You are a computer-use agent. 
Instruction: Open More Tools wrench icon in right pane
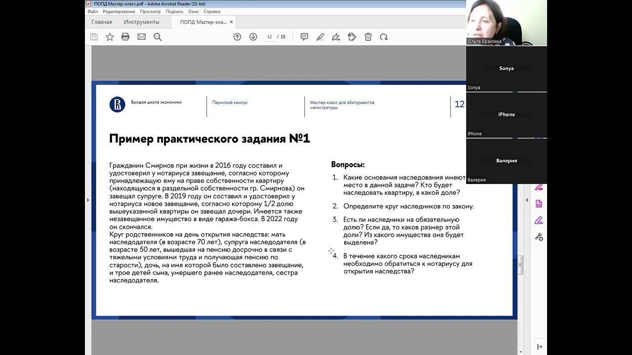click(x=539, y=237)
